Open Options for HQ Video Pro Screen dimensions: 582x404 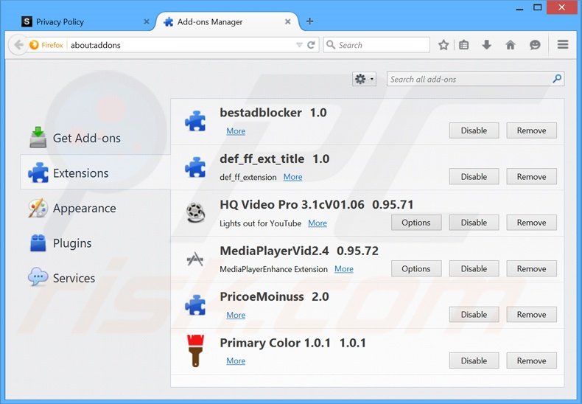pos(416,223)
